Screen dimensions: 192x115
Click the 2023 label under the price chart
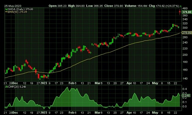point(44,83)
